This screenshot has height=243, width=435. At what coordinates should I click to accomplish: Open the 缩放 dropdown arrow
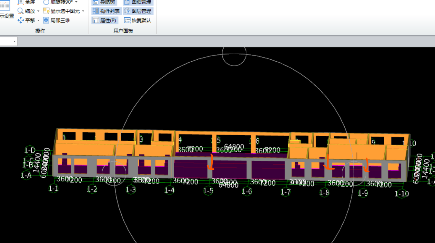pyautogui.click(x=38, y=11)
